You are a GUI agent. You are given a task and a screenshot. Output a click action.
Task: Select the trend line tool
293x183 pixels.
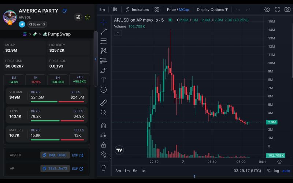[x=104, y=32]
